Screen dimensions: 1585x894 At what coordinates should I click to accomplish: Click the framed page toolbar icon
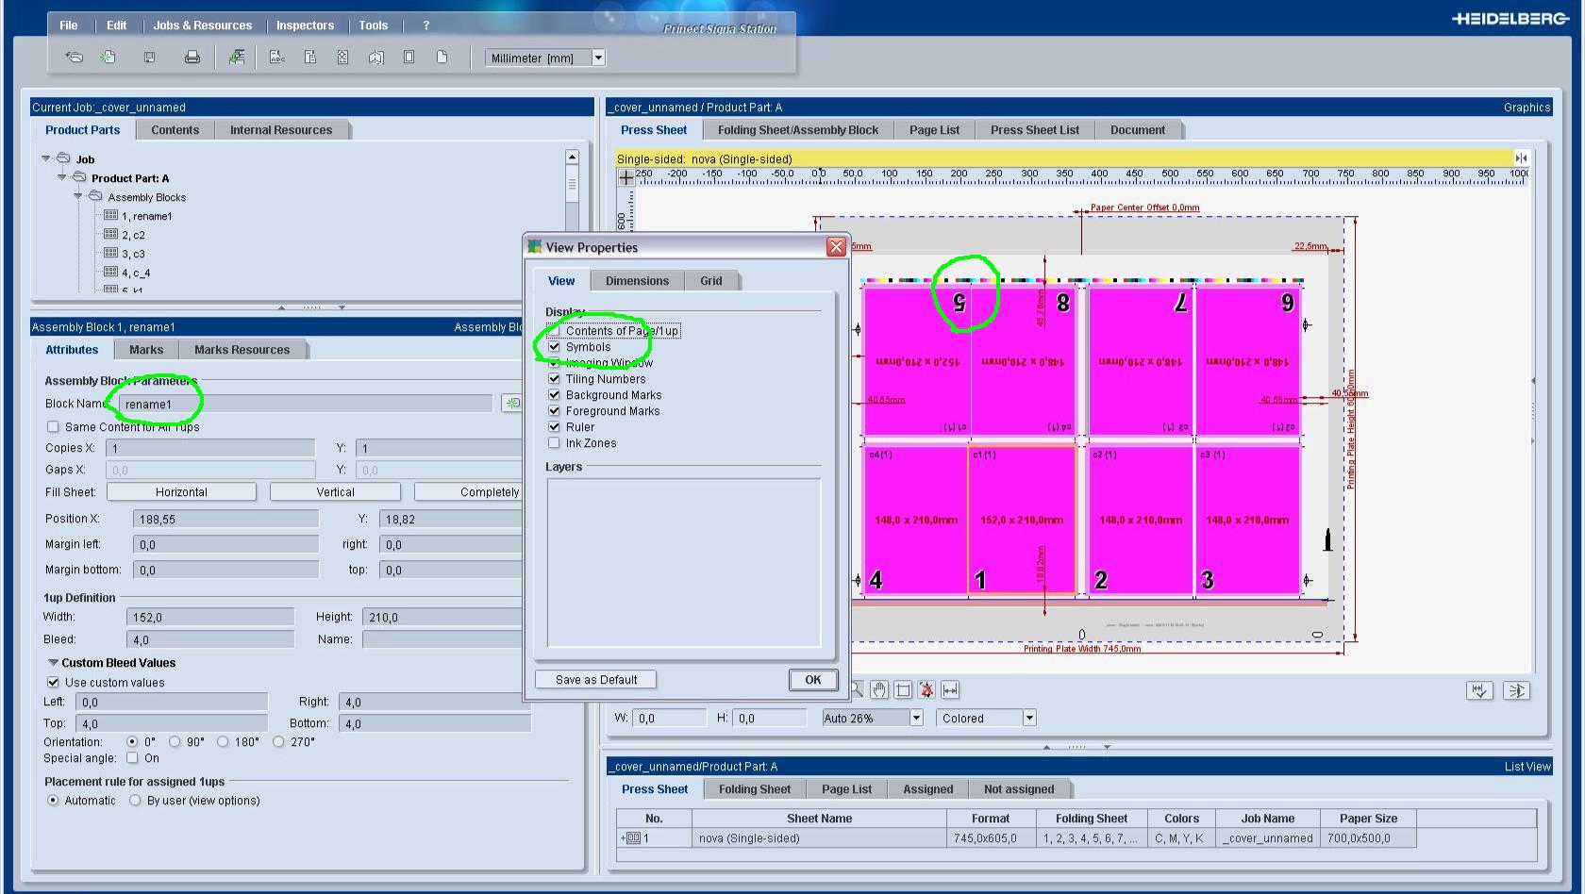point(409,58)
